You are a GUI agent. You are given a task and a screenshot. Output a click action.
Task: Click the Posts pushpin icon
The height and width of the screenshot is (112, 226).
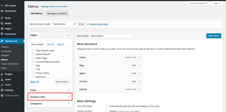click(2, 18)
